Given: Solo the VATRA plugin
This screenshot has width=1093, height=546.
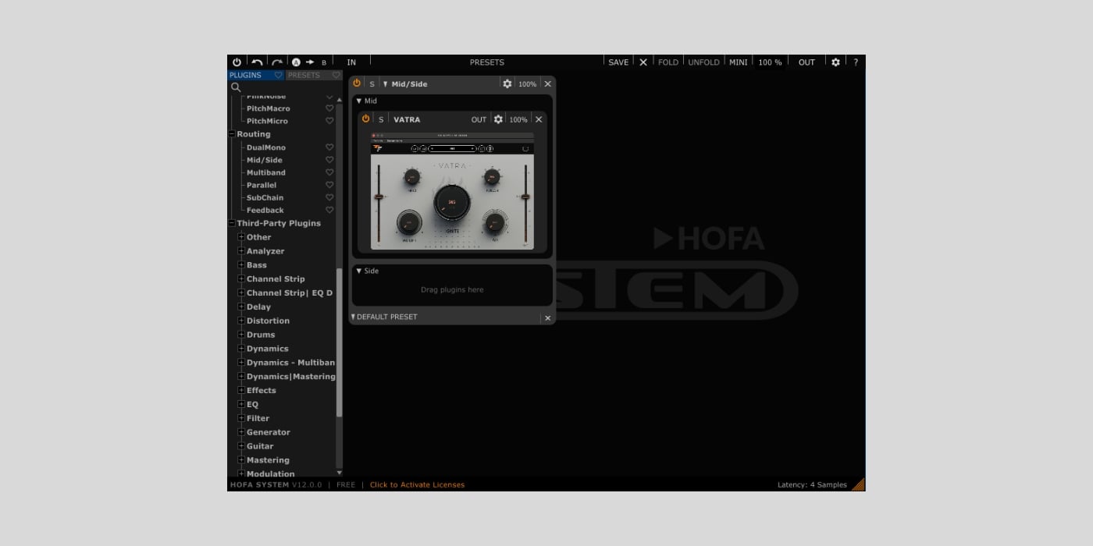Looking at the screenshot, I should point(381,119).
